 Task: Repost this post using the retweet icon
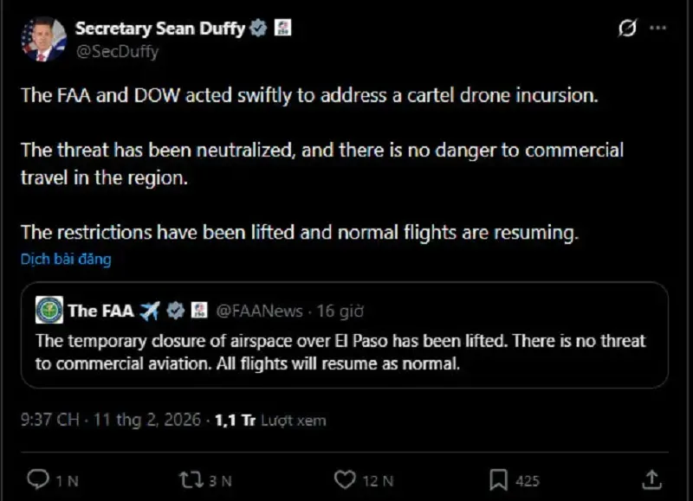coord(188,479)
